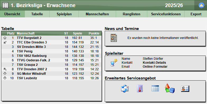Switch to the Übersicht tab
Image resolution: width=207 pixels, height=104 pixels.
coord(12,14)
